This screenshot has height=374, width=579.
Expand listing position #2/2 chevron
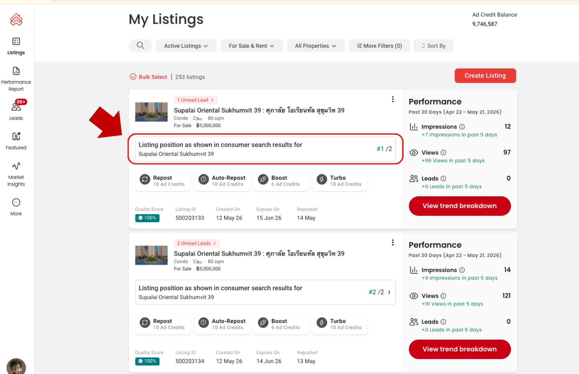389,292
